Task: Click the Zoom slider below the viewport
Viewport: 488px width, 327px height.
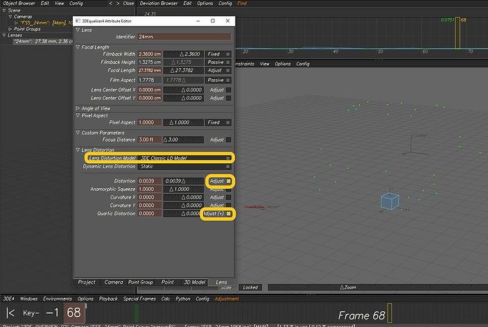Action: point(378,287)
